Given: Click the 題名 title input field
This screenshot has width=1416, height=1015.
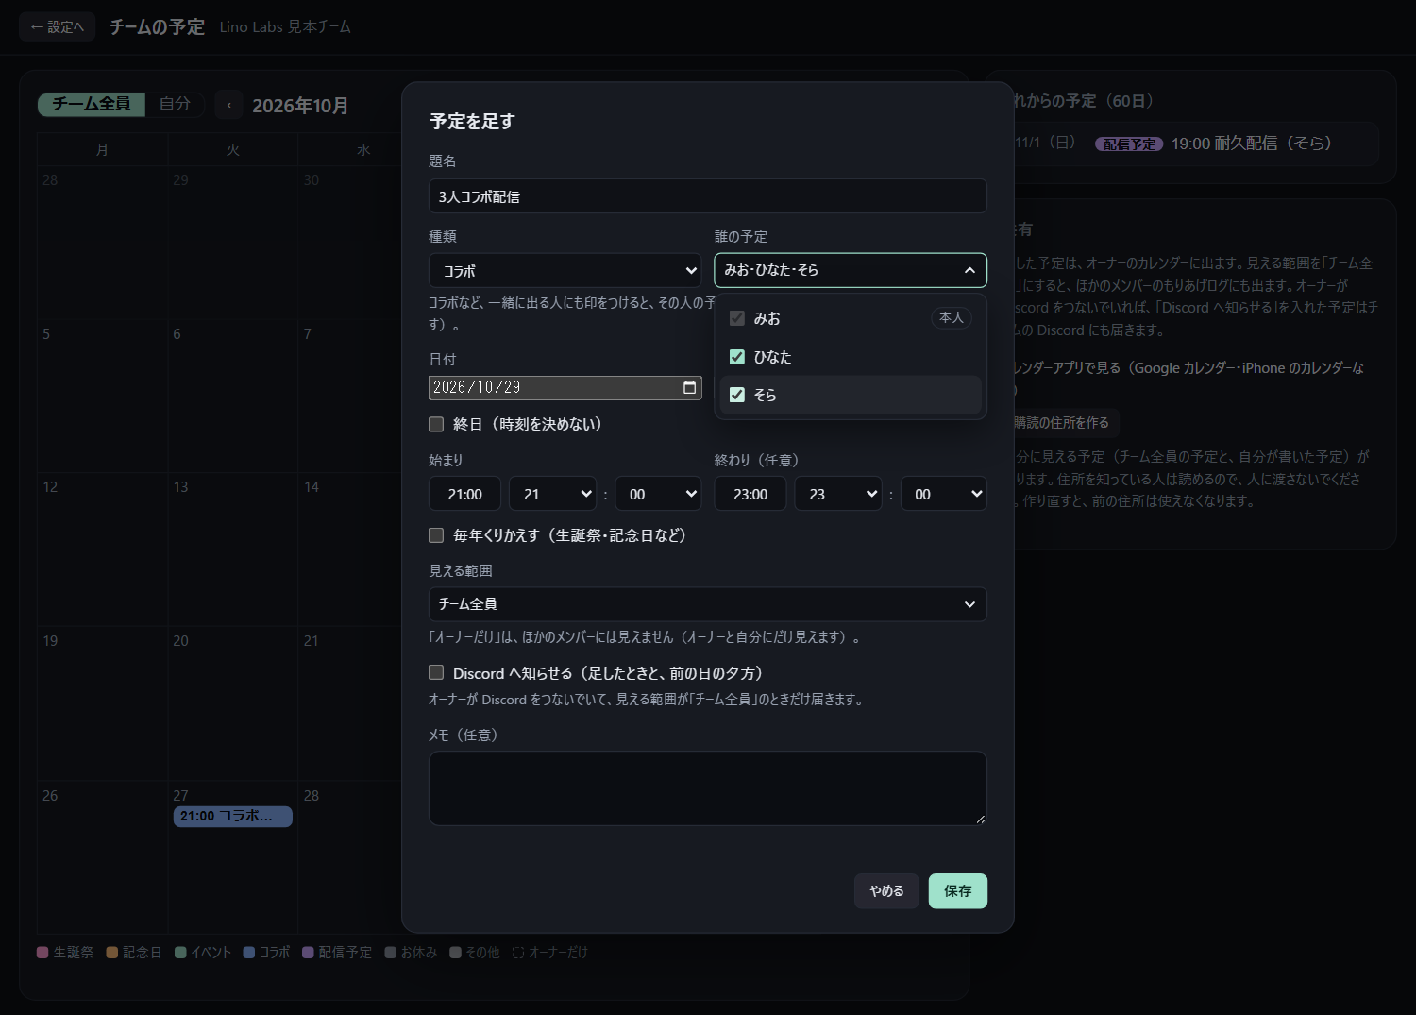Looking at the screenshot, I should (708, 196).
